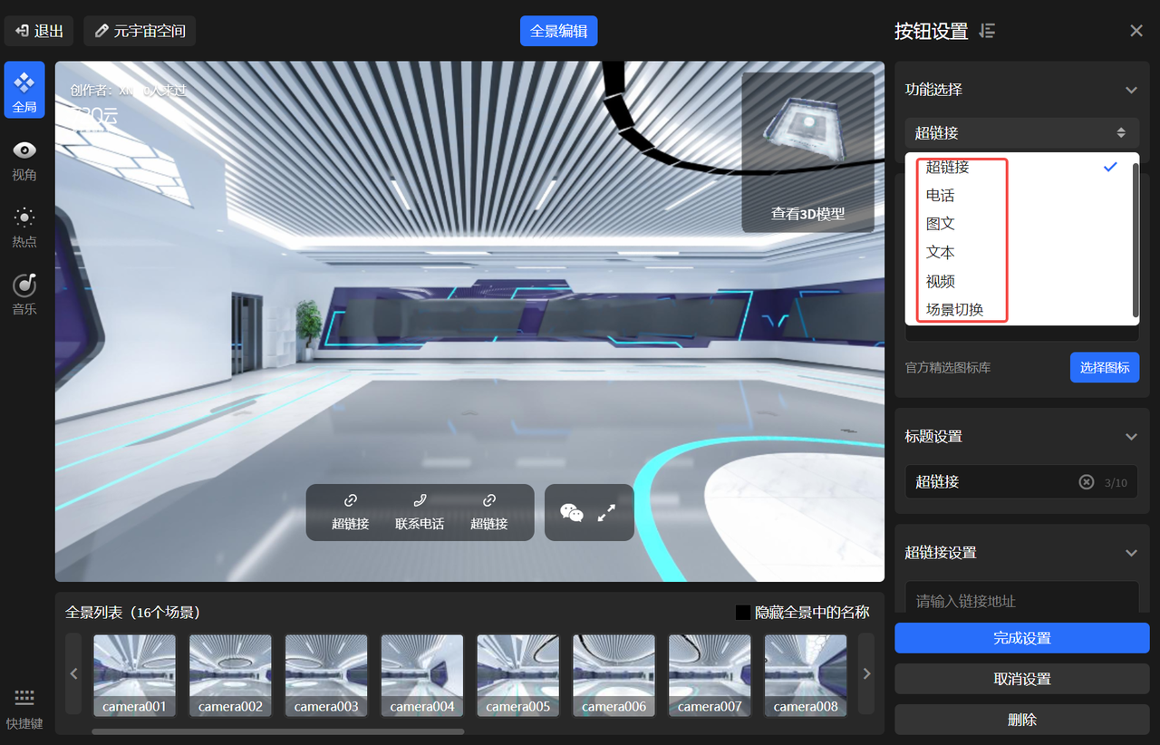Collapse the 超链接设置 section

(1131, 553)
